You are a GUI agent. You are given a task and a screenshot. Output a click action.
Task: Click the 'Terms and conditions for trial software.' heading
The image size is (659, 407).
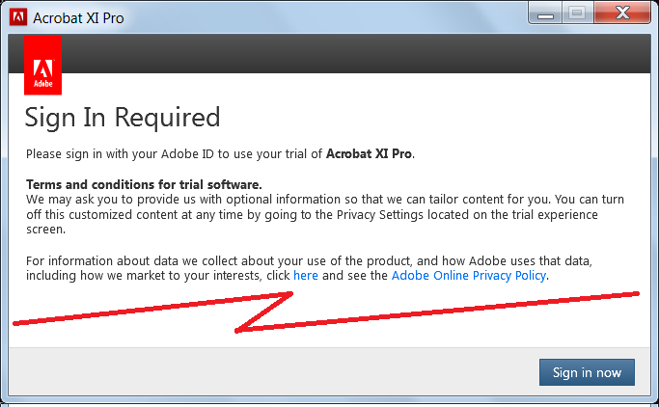144,184
